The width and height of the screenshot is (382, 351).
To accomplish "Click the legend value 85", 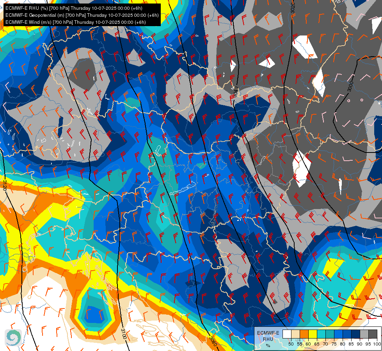I will pyautogui.click(x=351, y=344).
